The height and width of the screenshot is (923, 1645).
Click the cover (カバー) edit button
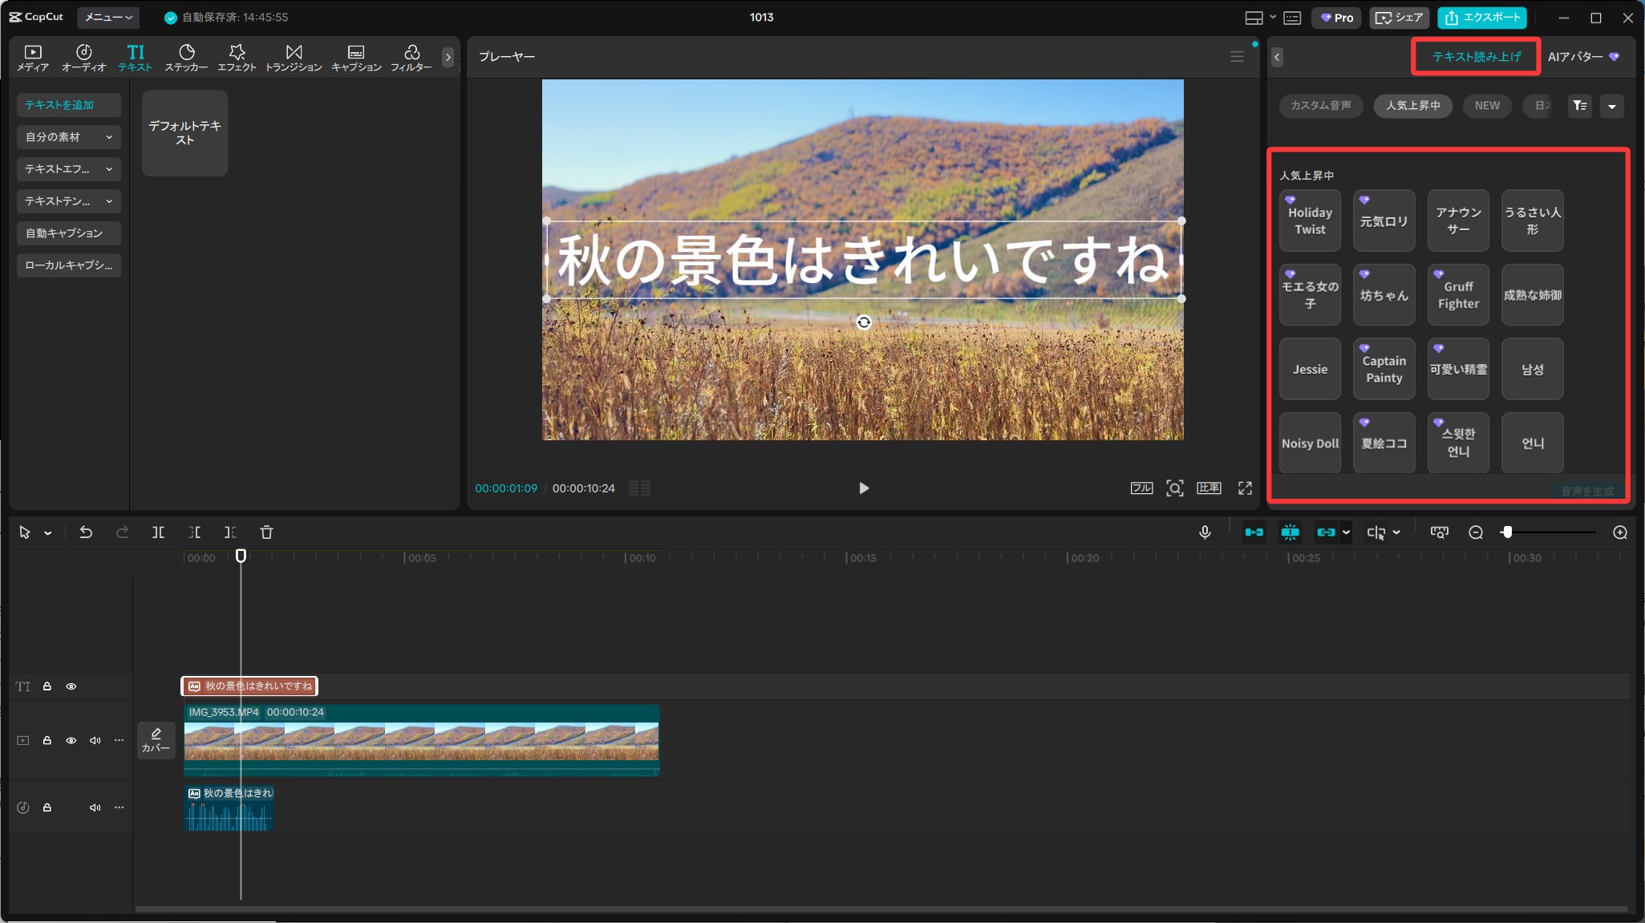click(156, 739)
